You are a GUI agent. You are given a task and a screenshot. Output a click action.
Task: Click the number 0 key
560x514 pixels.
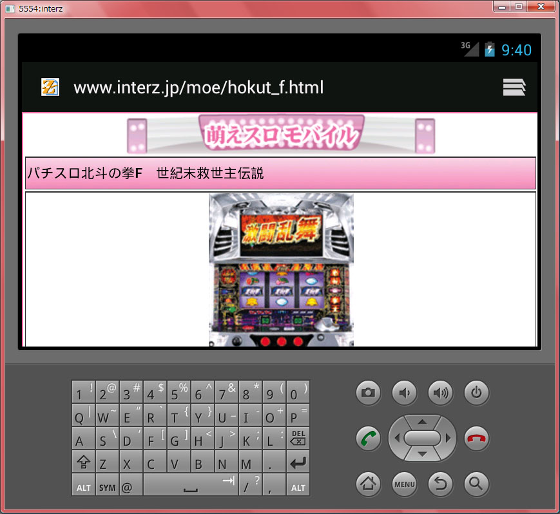tap(298, 392)
